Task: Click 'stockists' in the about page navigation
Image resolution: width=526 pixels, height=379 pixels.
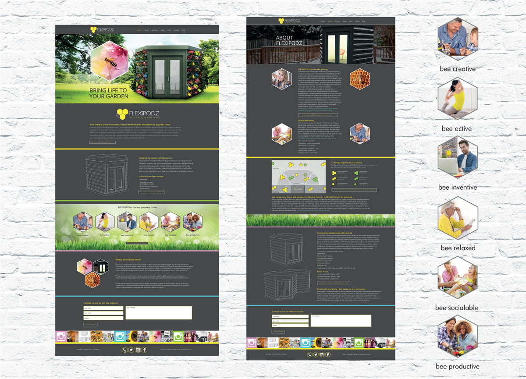Action: point(338,21)
